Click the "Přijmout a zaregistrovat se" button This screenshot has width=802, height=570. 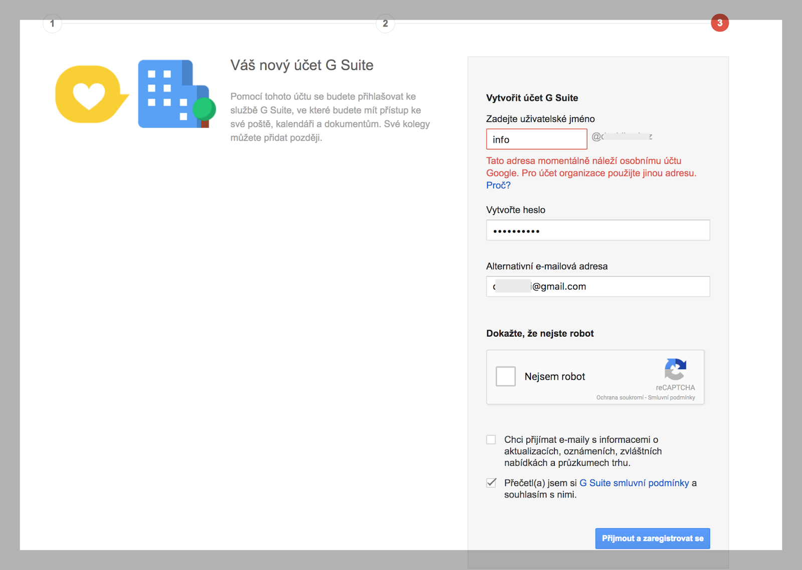[x=653, y=538]
